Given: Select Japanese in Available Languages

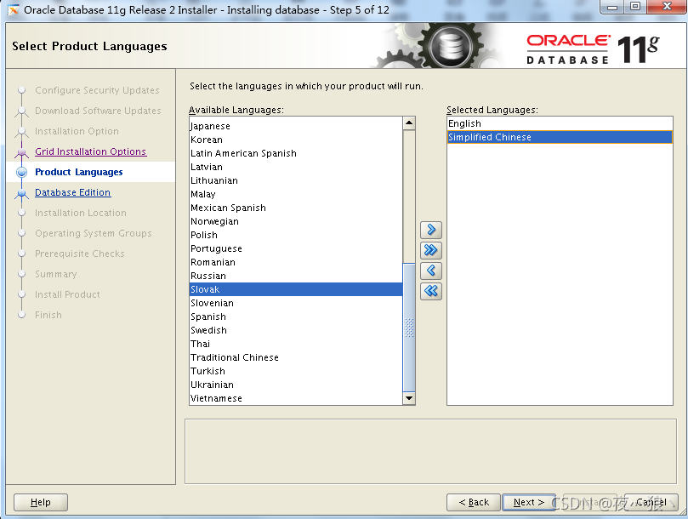Looking at the screenshot, I should coord(296,126).
